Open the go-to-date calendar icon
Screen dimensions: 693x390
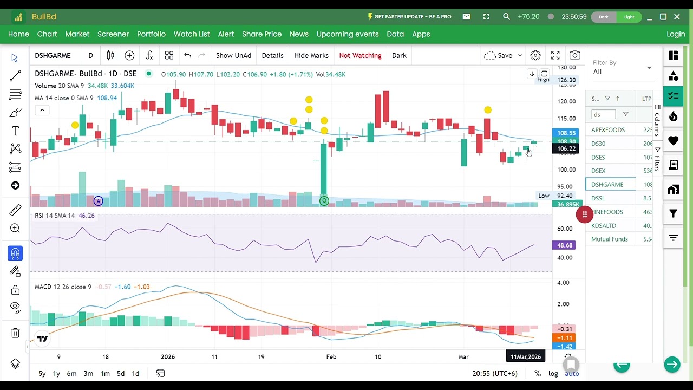coord(160,373)
